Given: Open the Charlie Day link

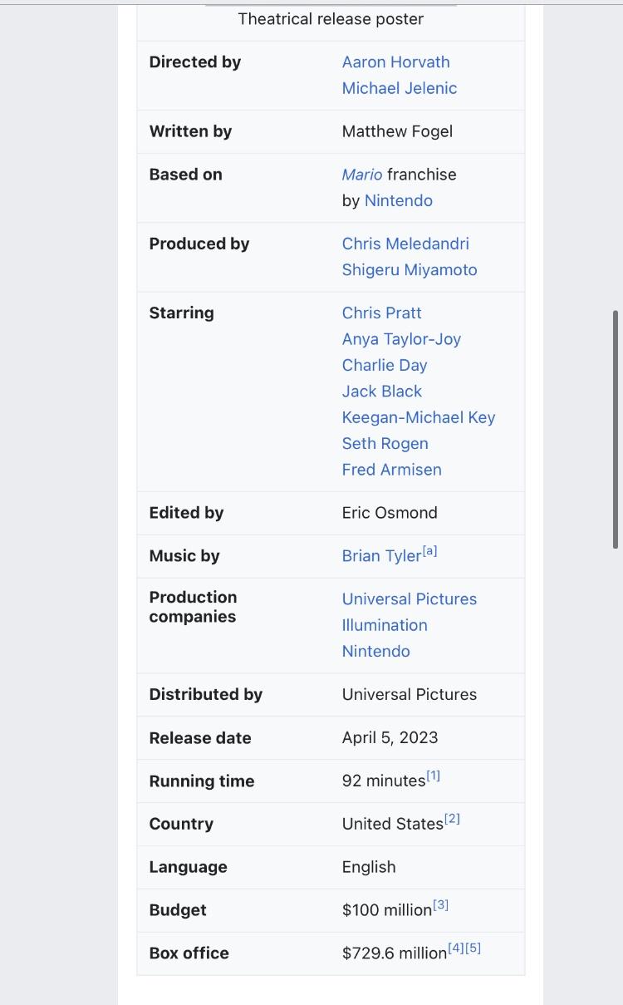Looking at the screenshot, I should tap(385, 365).
